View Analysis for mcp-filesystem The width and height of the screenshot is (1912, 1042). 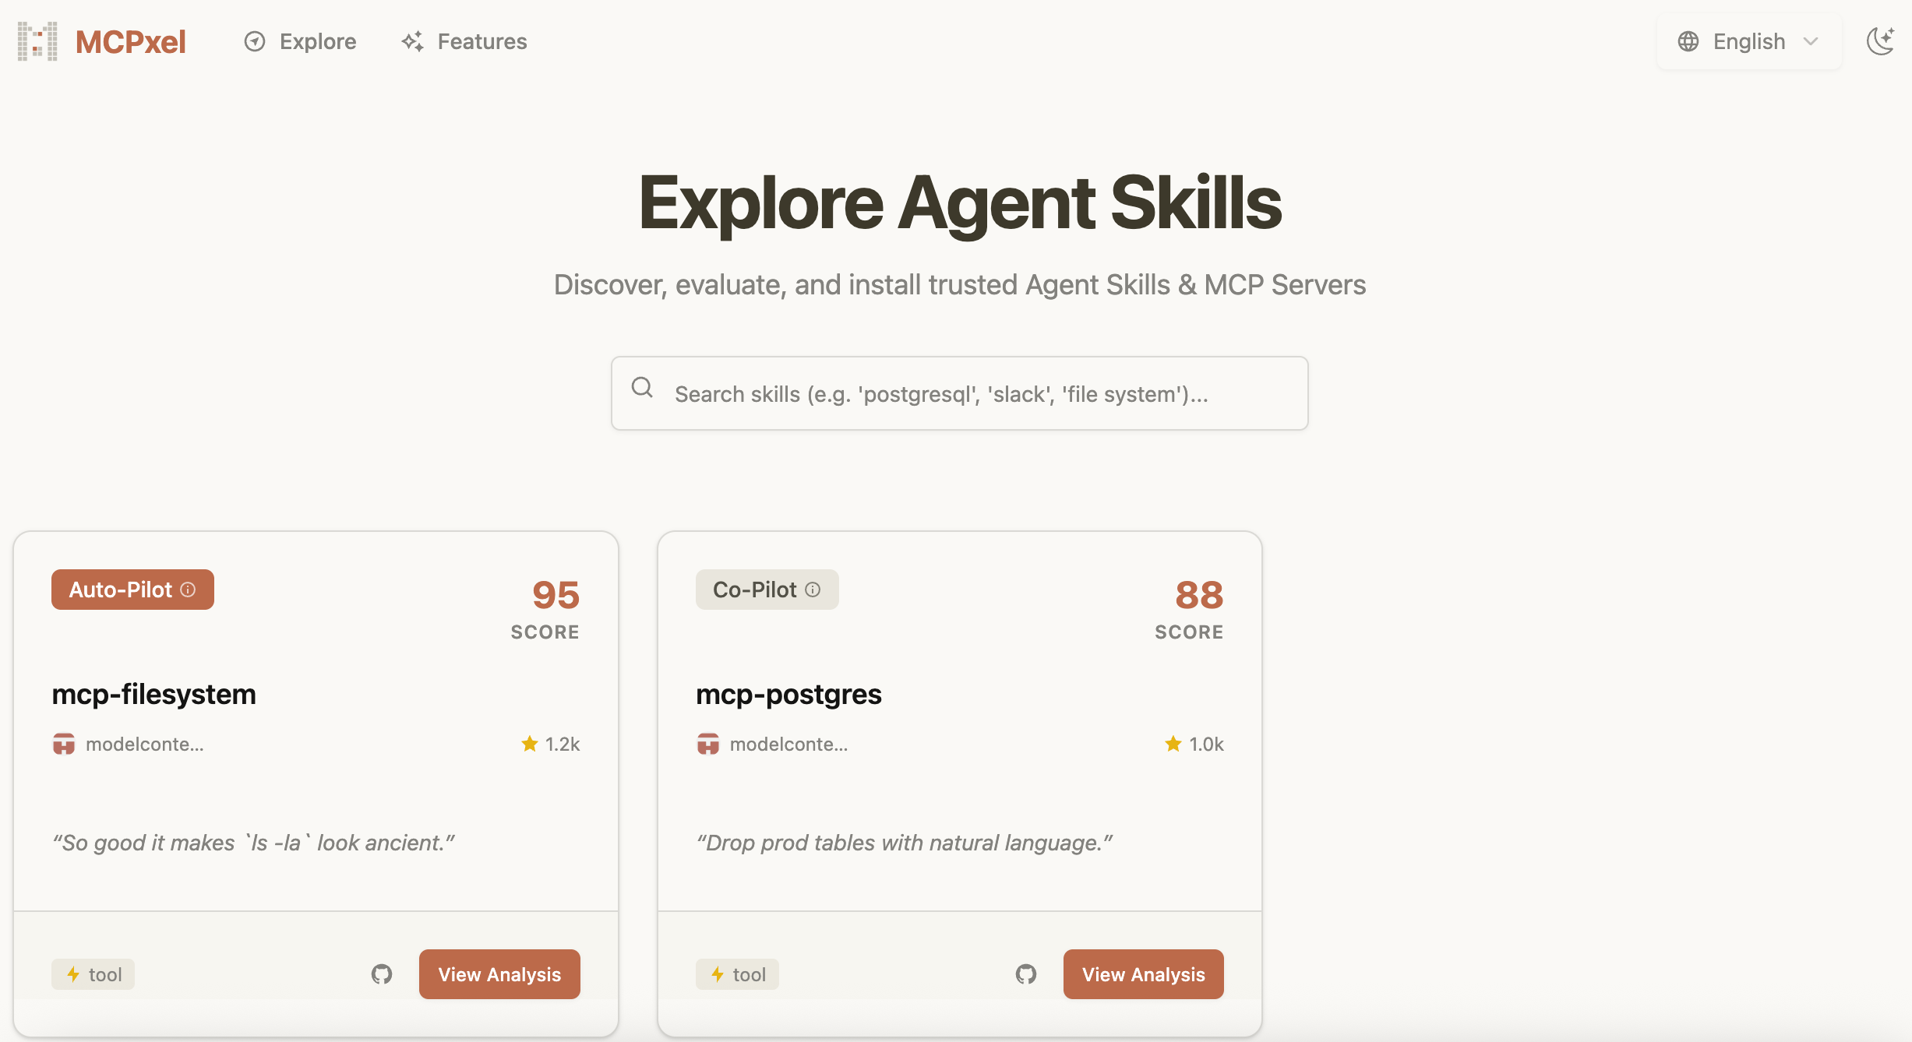point(499,973)
